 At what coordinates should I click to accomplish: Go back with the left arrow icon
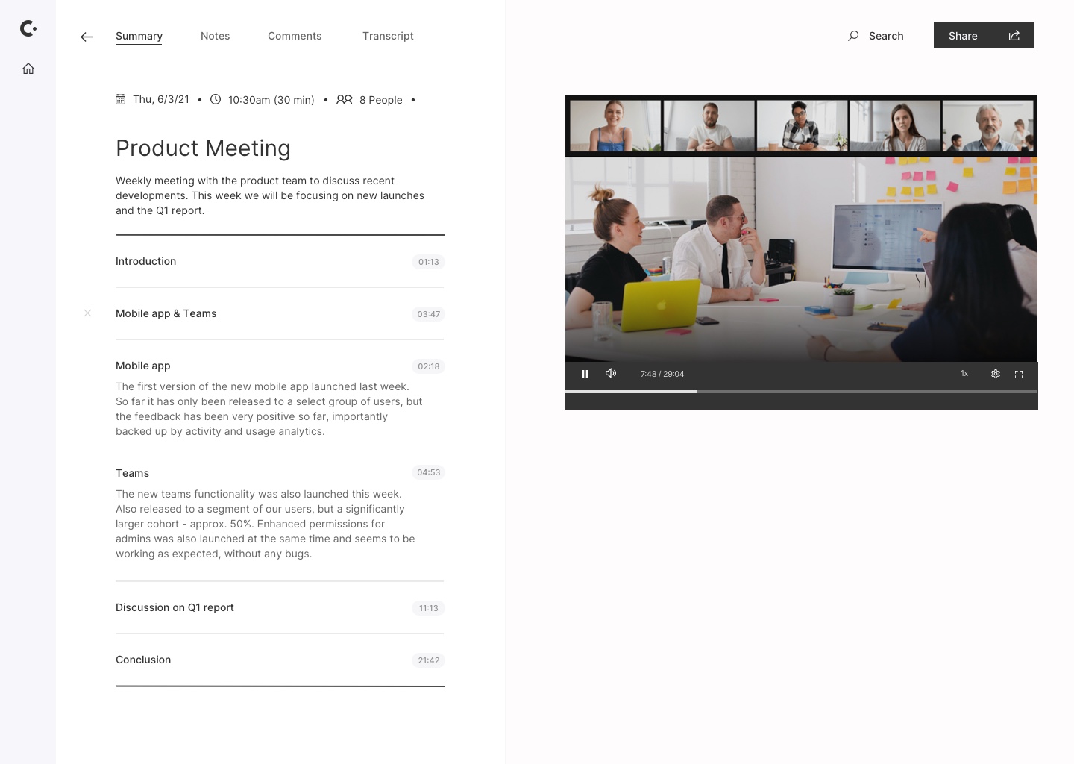[87, 37]
